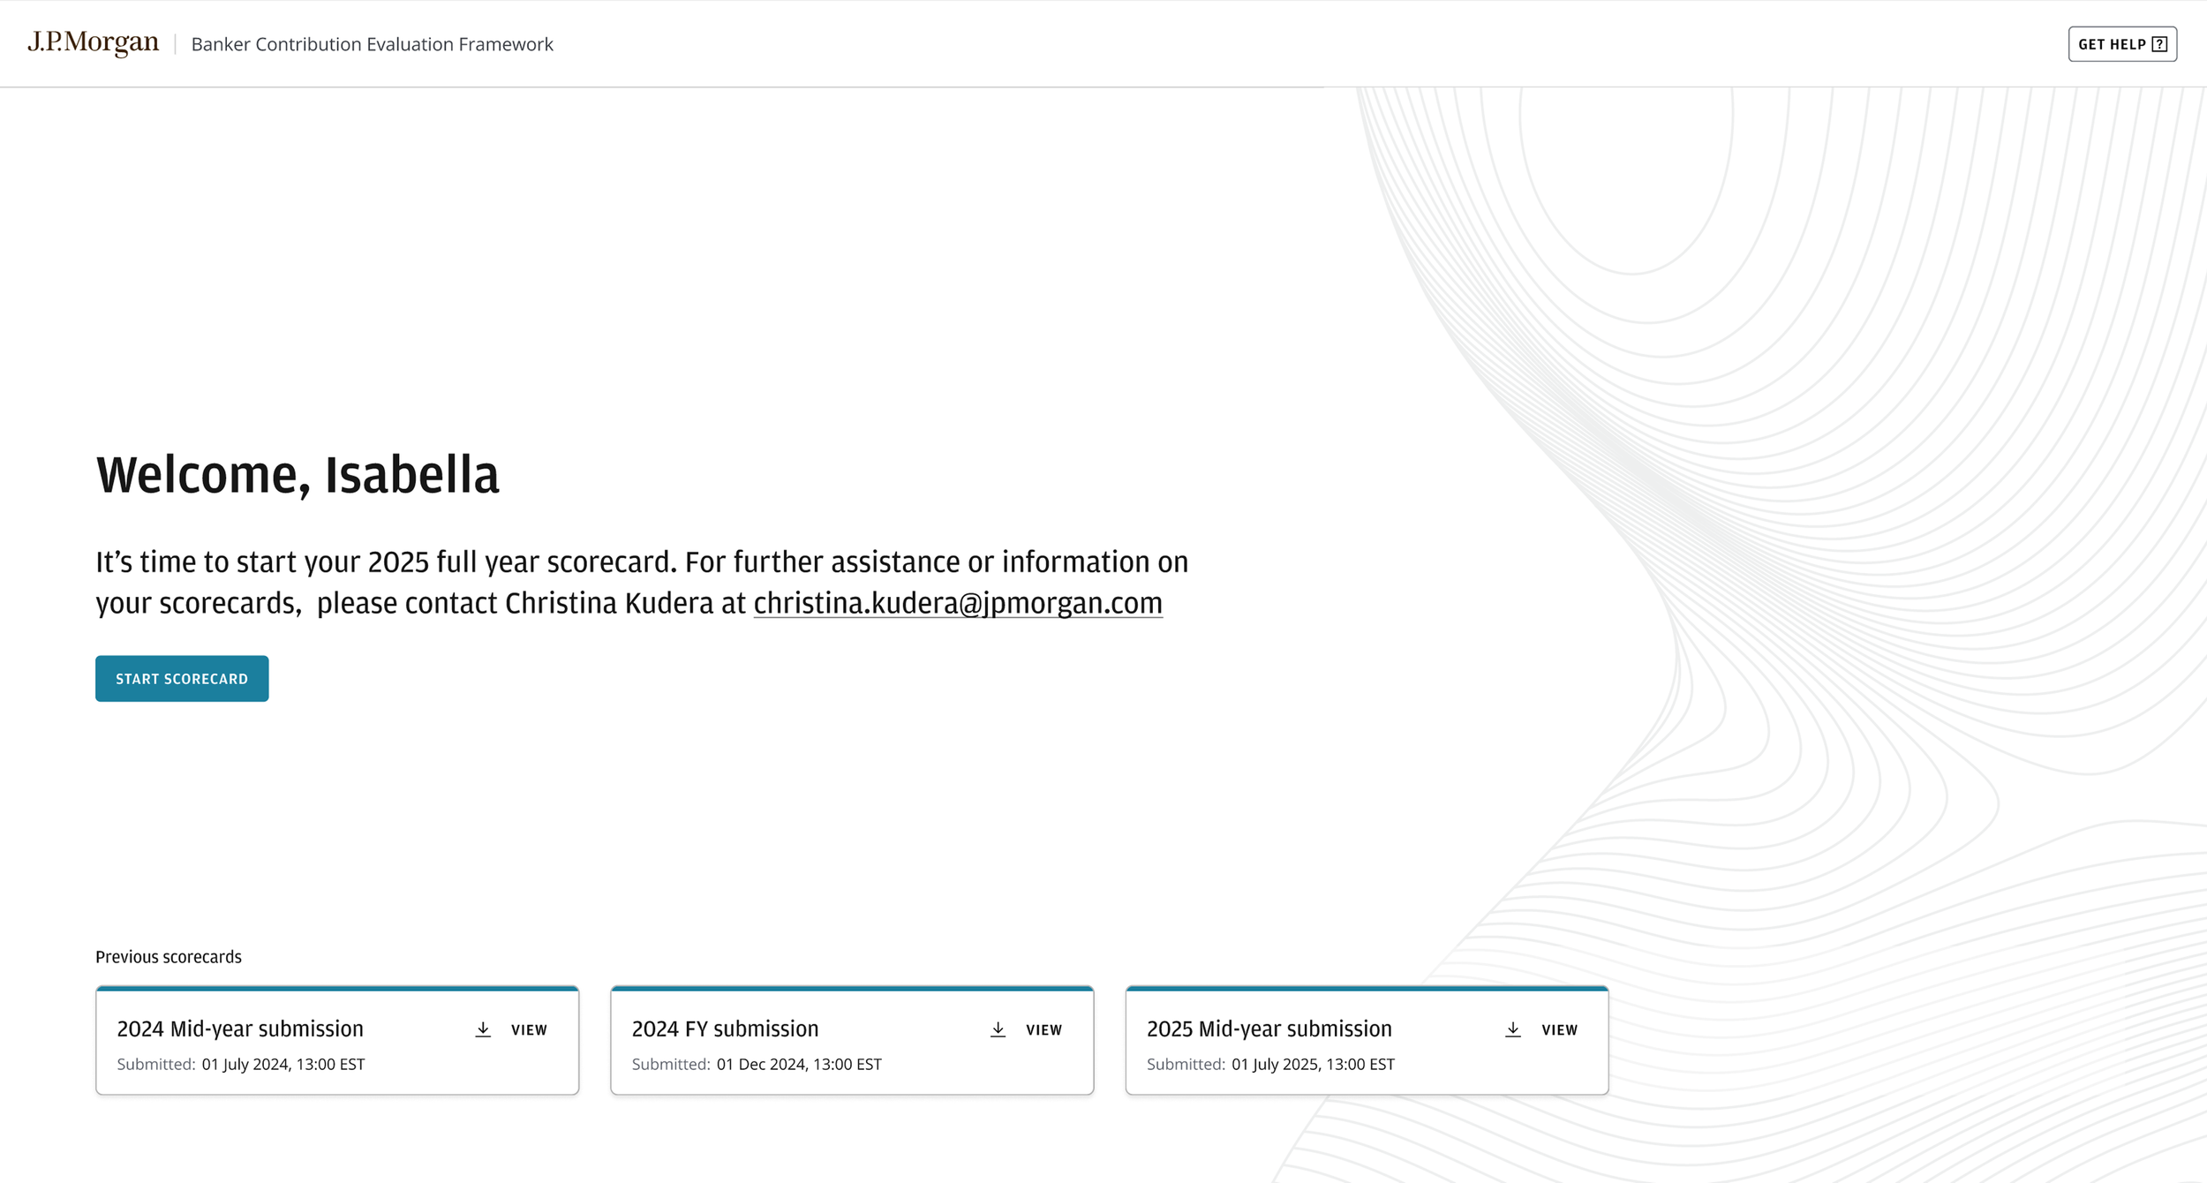The height and width of the screenshot is (1183, 2207).
Task: View the 2024 Mid-year submission
Action: pos(529,1030)
